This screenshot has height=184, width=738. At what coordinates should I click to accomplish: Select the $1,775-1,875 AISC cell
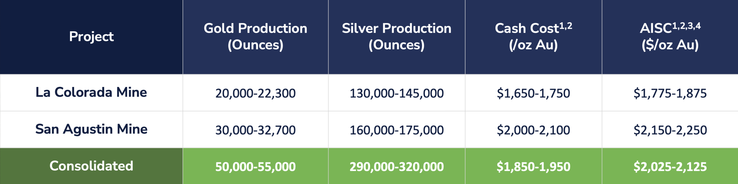[670, 93]
